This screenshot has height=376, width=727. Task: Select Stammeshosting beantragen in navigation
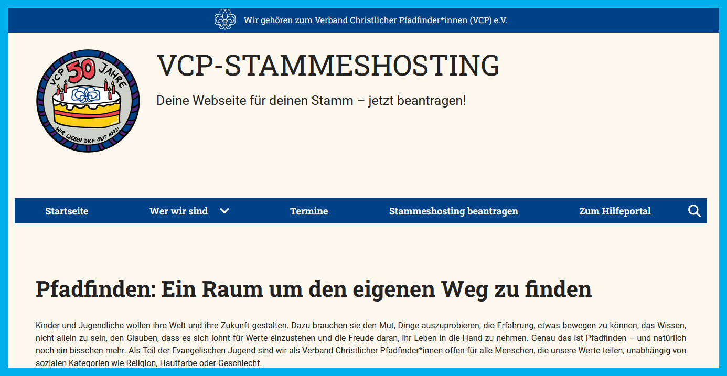click(x=453, y=211)
